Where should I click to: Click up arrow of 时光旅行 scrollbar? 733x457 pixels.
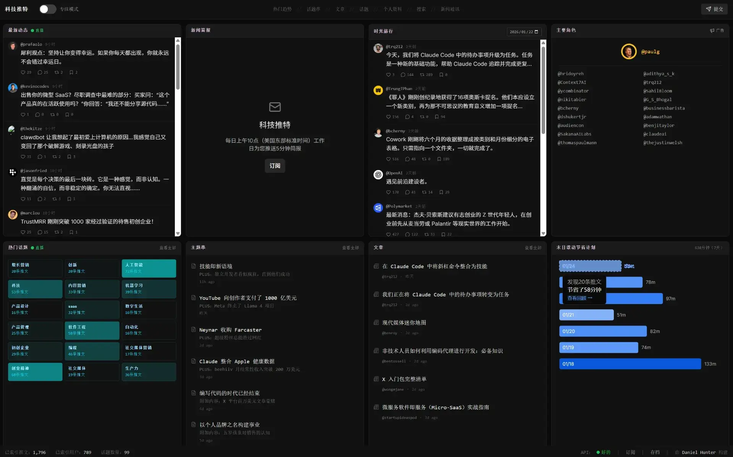[x=543, y=43]
